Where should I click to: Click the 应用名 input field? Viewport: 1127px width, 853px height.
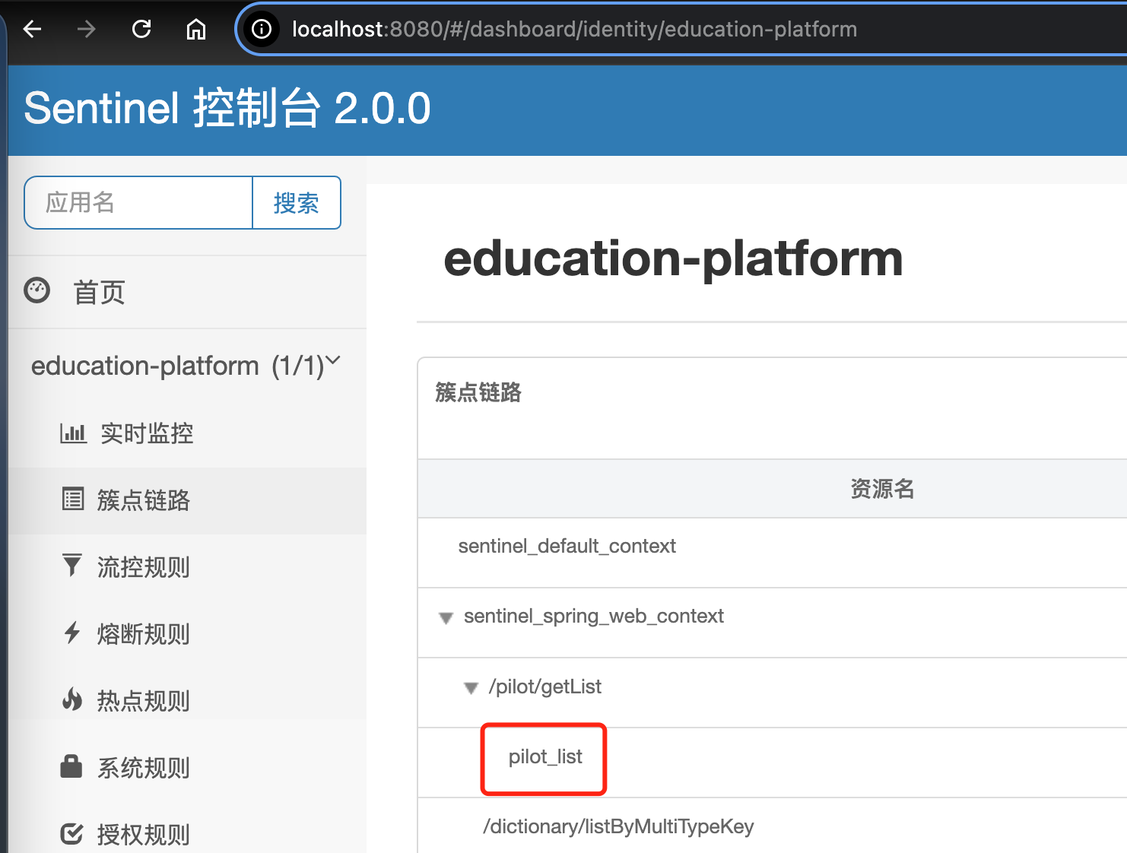tap(137, 202)
